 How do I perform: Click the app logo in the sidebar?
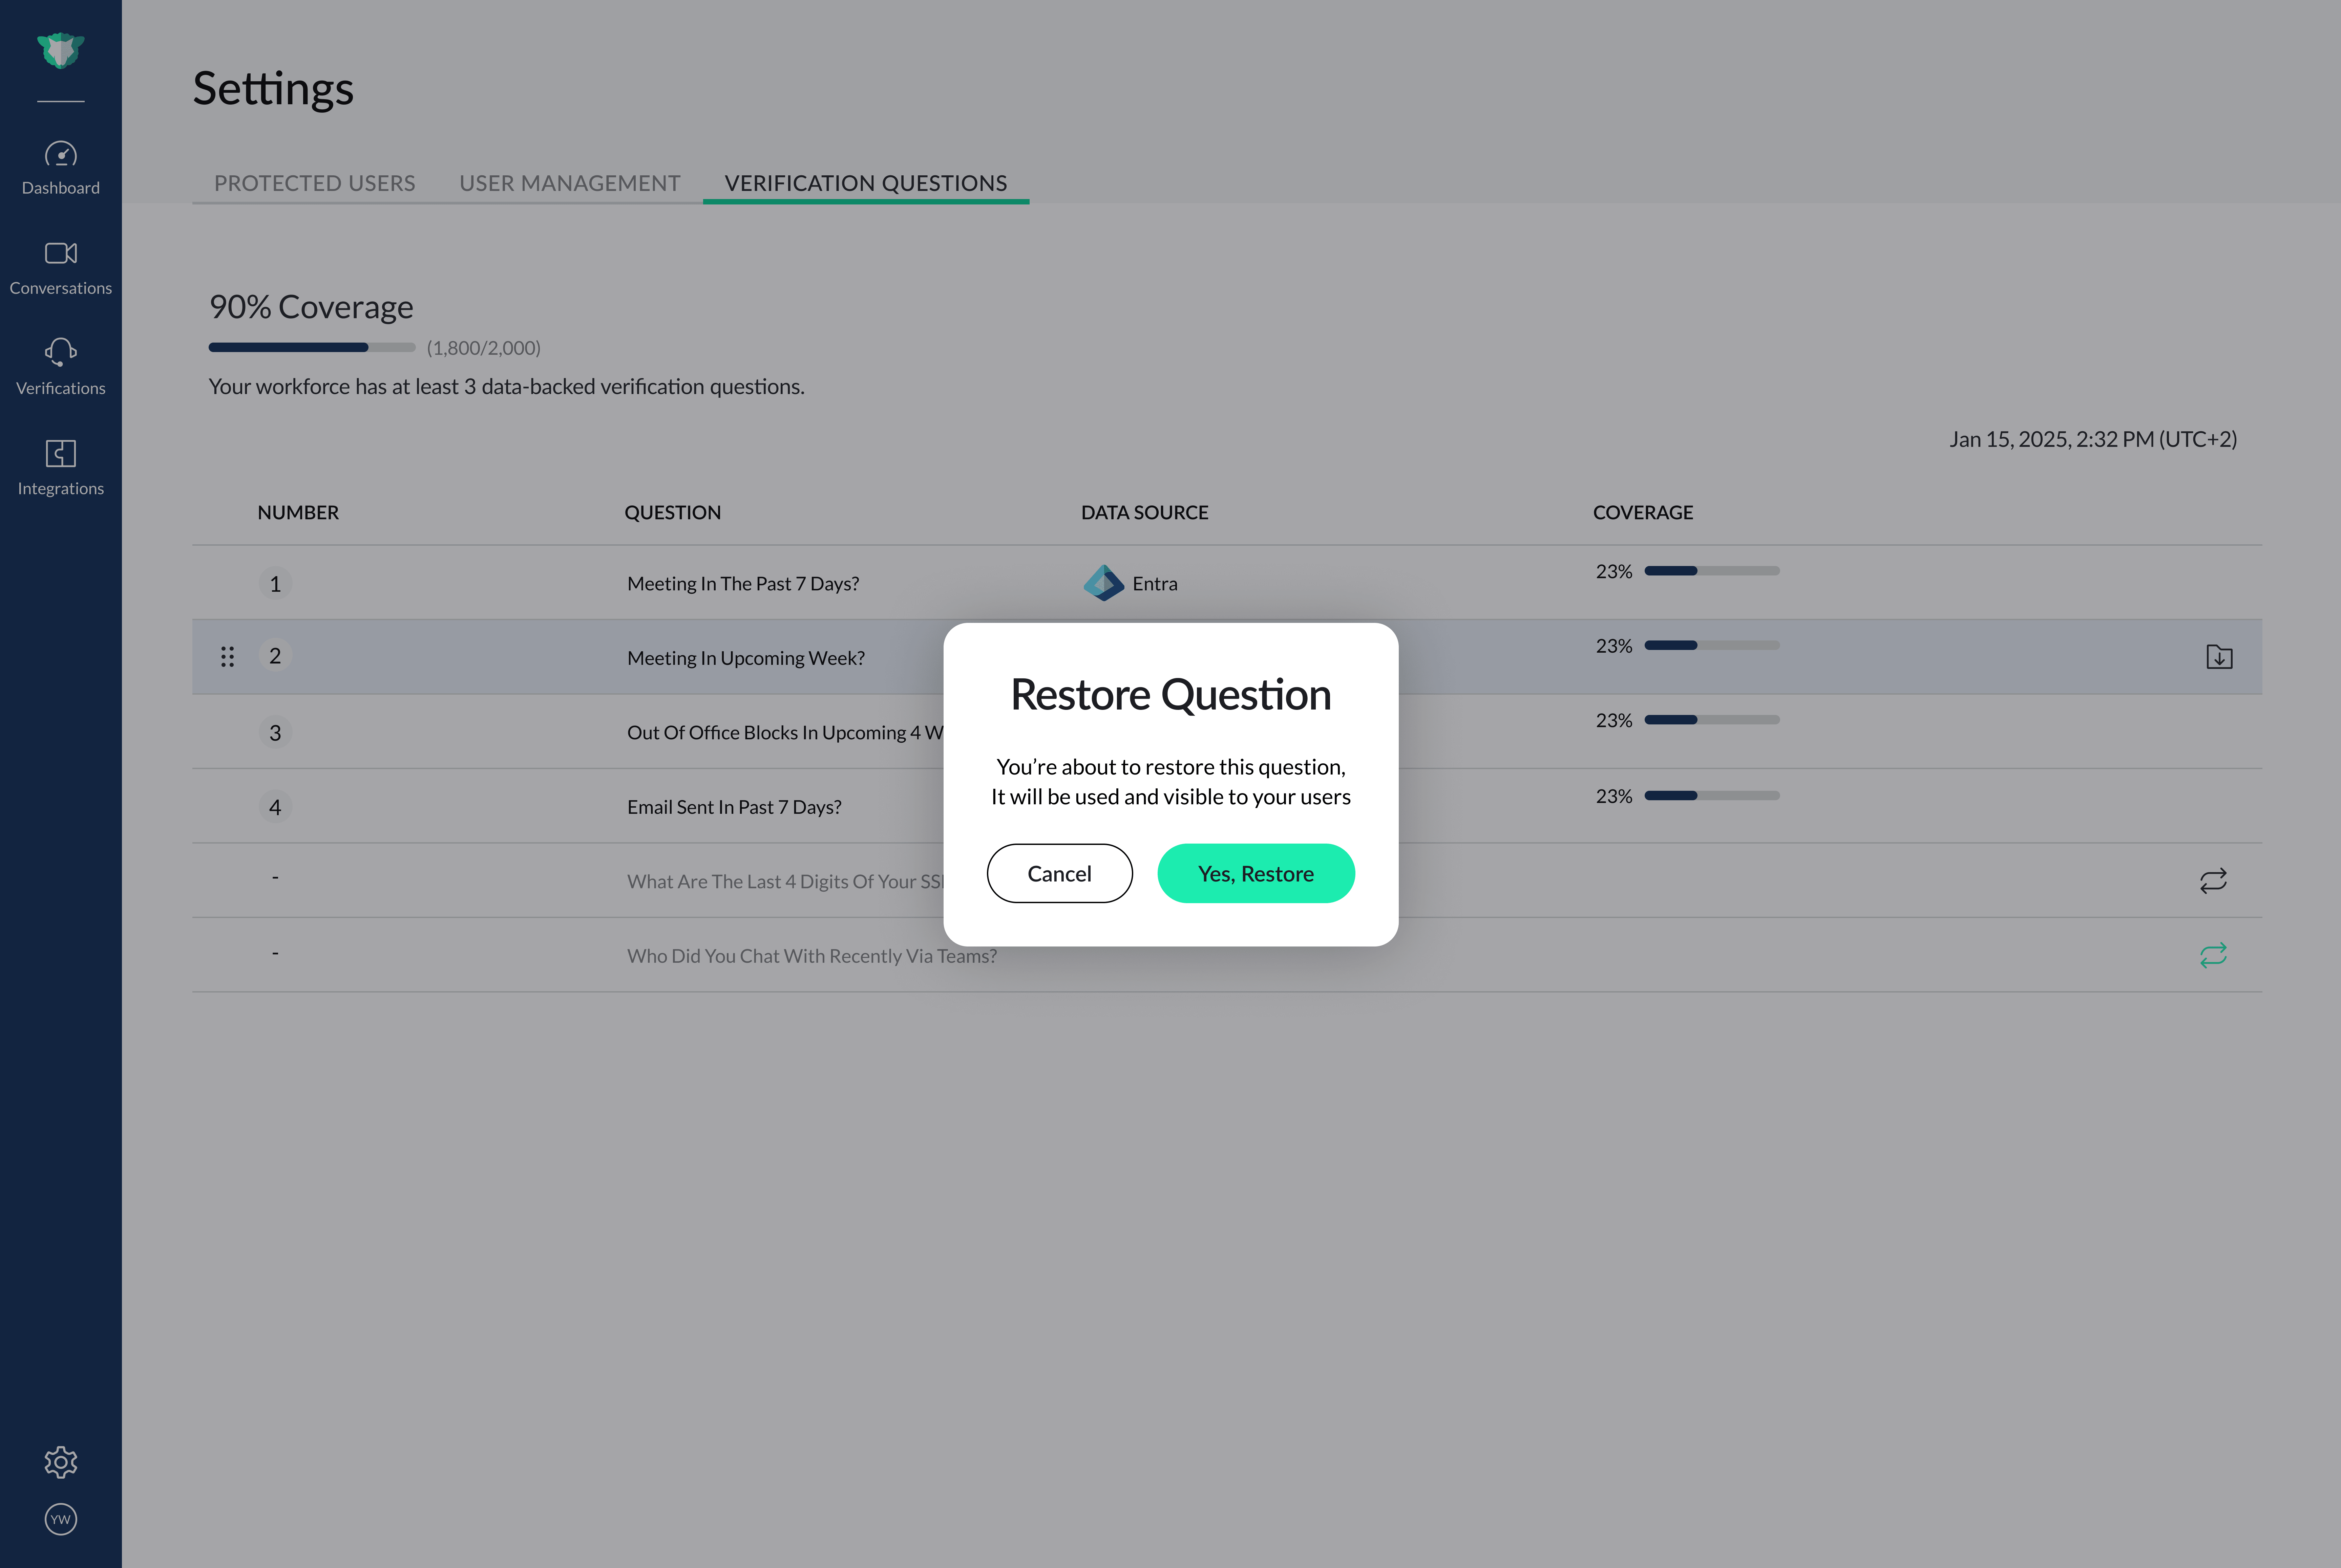pos(60,50)
